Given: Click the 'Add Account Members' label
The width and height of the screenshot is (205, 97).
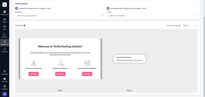Looking at the screenshot, I should click(60, 68).
